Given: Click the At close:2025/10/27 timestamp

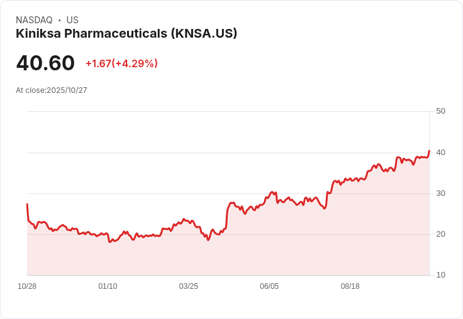Looking at the screenshot, I should coord(52,90).
